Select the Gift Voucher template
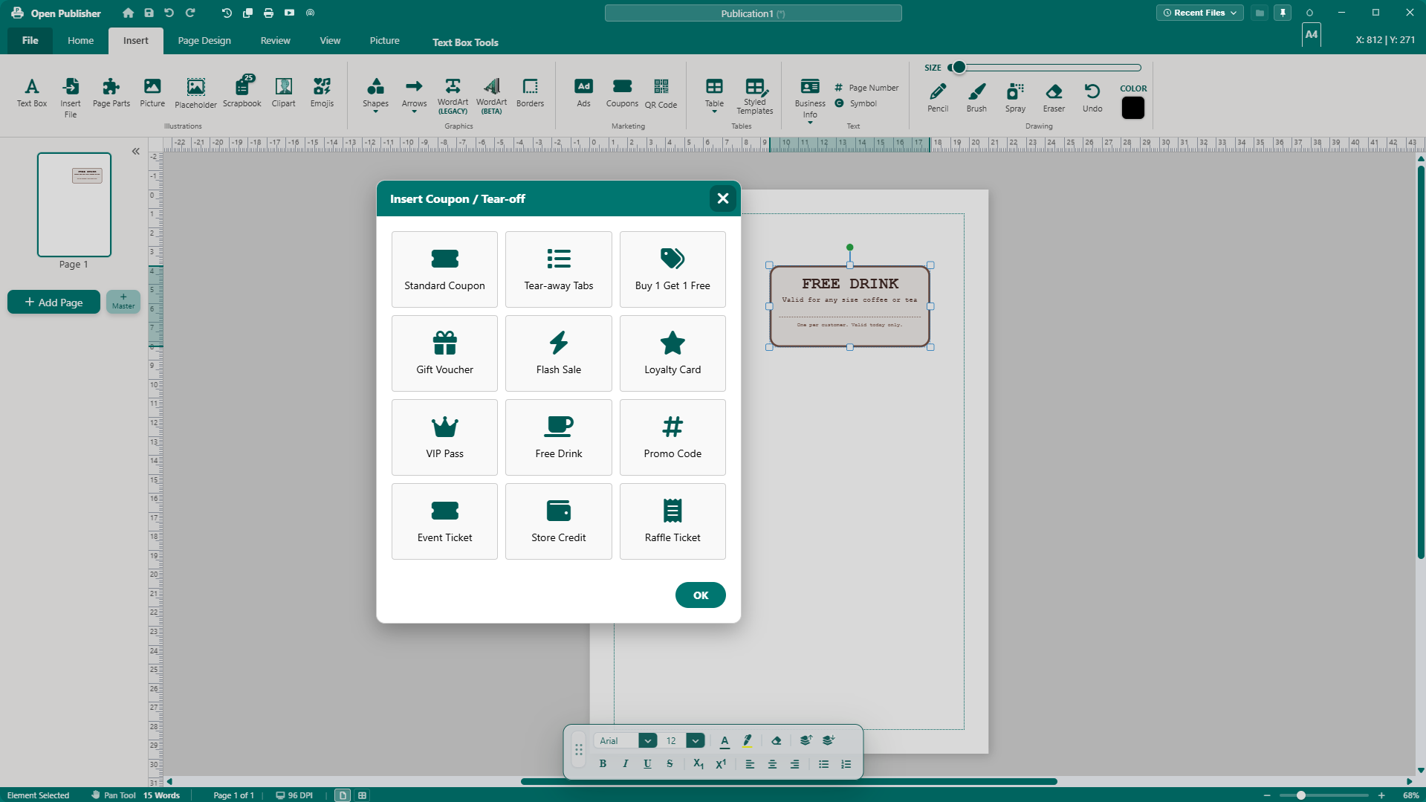 point(444,353)
